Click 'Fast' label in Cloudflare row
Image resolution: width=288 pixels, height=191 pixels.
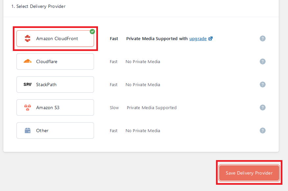coord(113,62)
